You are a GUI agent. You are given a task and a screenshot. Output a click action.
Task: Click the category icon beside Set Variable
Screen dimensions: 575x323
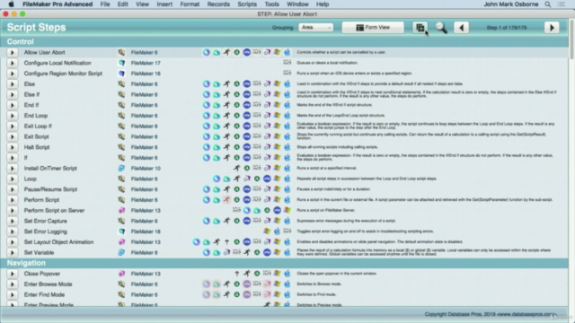(121, 253)
